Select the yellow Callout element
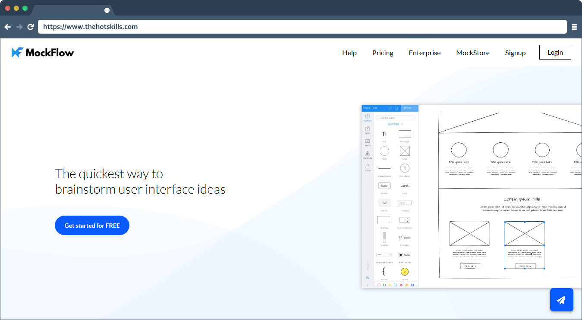 pyautogui.click(x=405, y=273)
